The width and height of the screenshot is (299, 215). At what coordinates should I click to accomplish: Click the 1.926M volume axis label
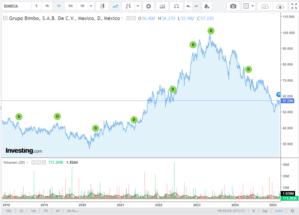point(288,194)
